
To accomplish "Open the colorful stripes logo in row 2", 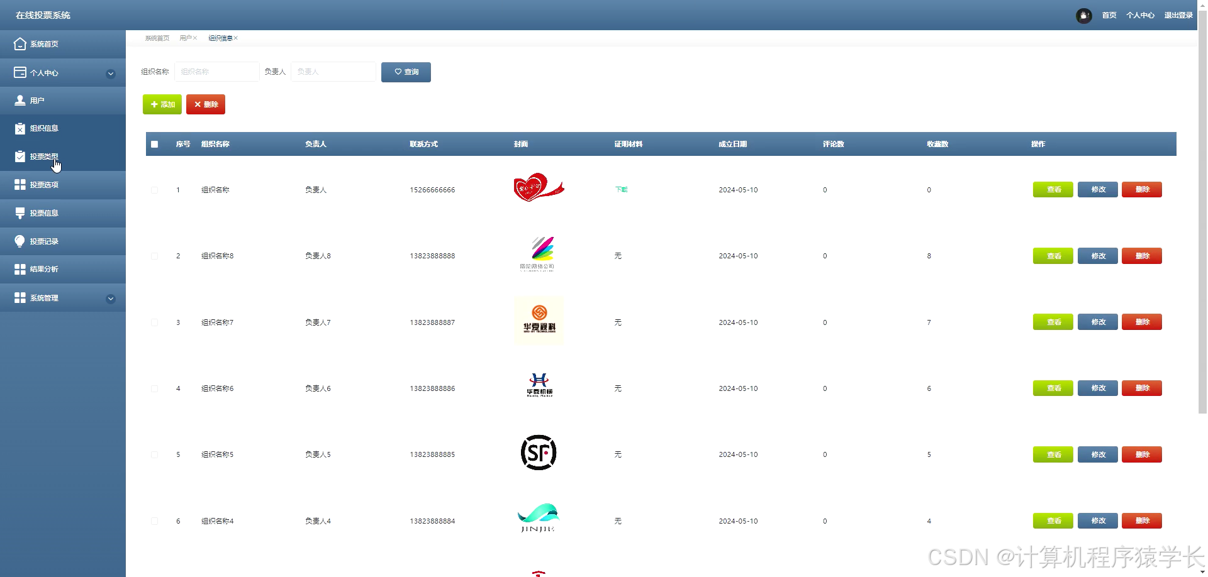I will pos(538,253).
